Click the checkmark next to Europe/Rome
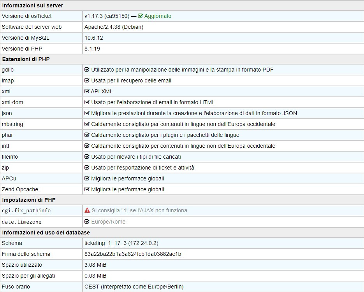 click(x=87, y=222)
